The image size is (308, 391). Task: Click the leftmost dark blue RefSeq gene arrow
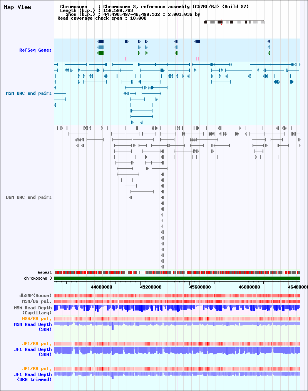tap(100, 41)
